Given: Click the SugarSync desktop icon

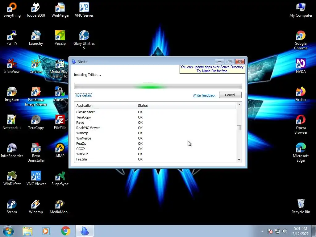Looking at the screenshot, I should click(x=60, y=179).
